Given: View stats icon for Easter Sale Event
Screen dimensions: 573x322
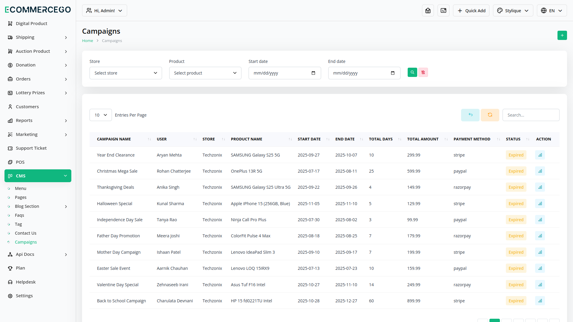Looking at the screenshot, I should [x=540, y=268].
